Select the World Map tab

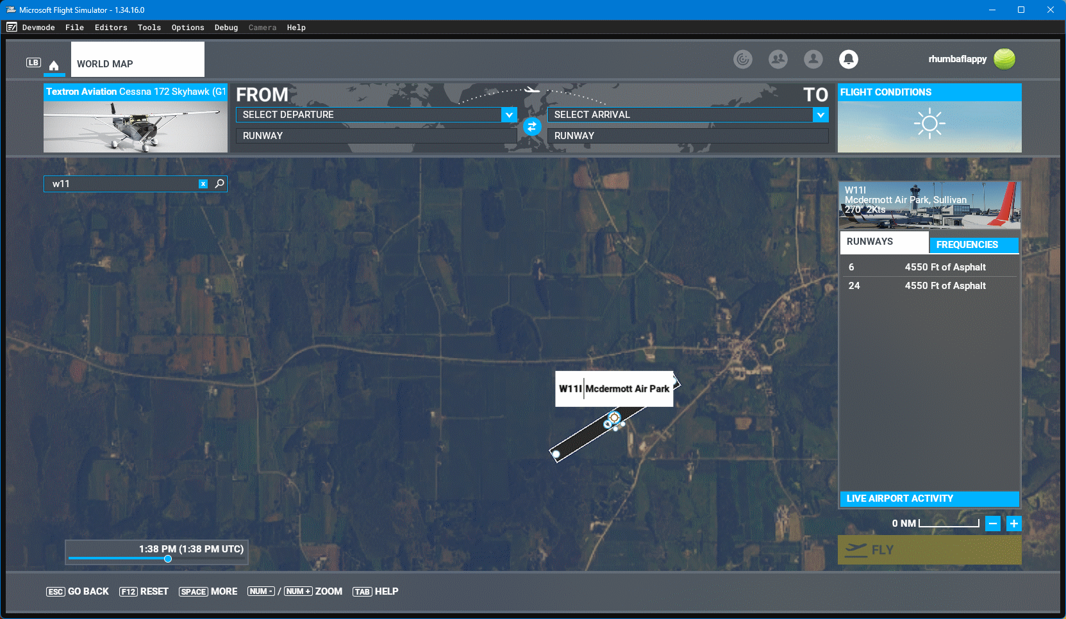pos(138,60)
